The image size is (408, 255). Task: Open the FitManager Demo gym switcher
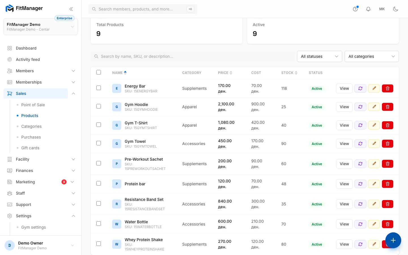point(41,27)
